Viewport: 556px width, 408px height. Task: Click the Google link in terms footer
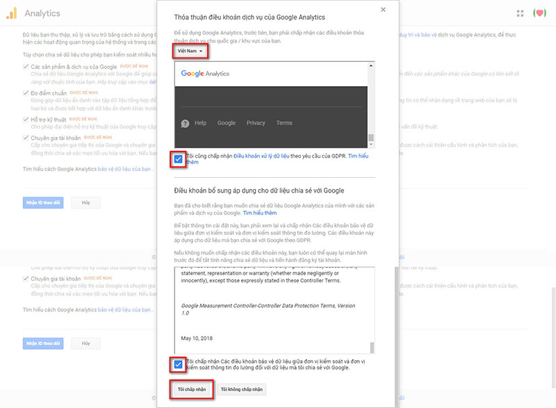pos(227,123)
